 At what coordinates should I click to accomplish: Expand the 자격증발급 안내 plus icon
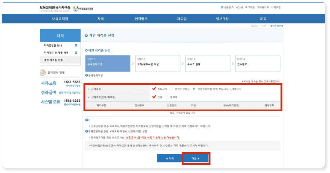coord(76,46)
